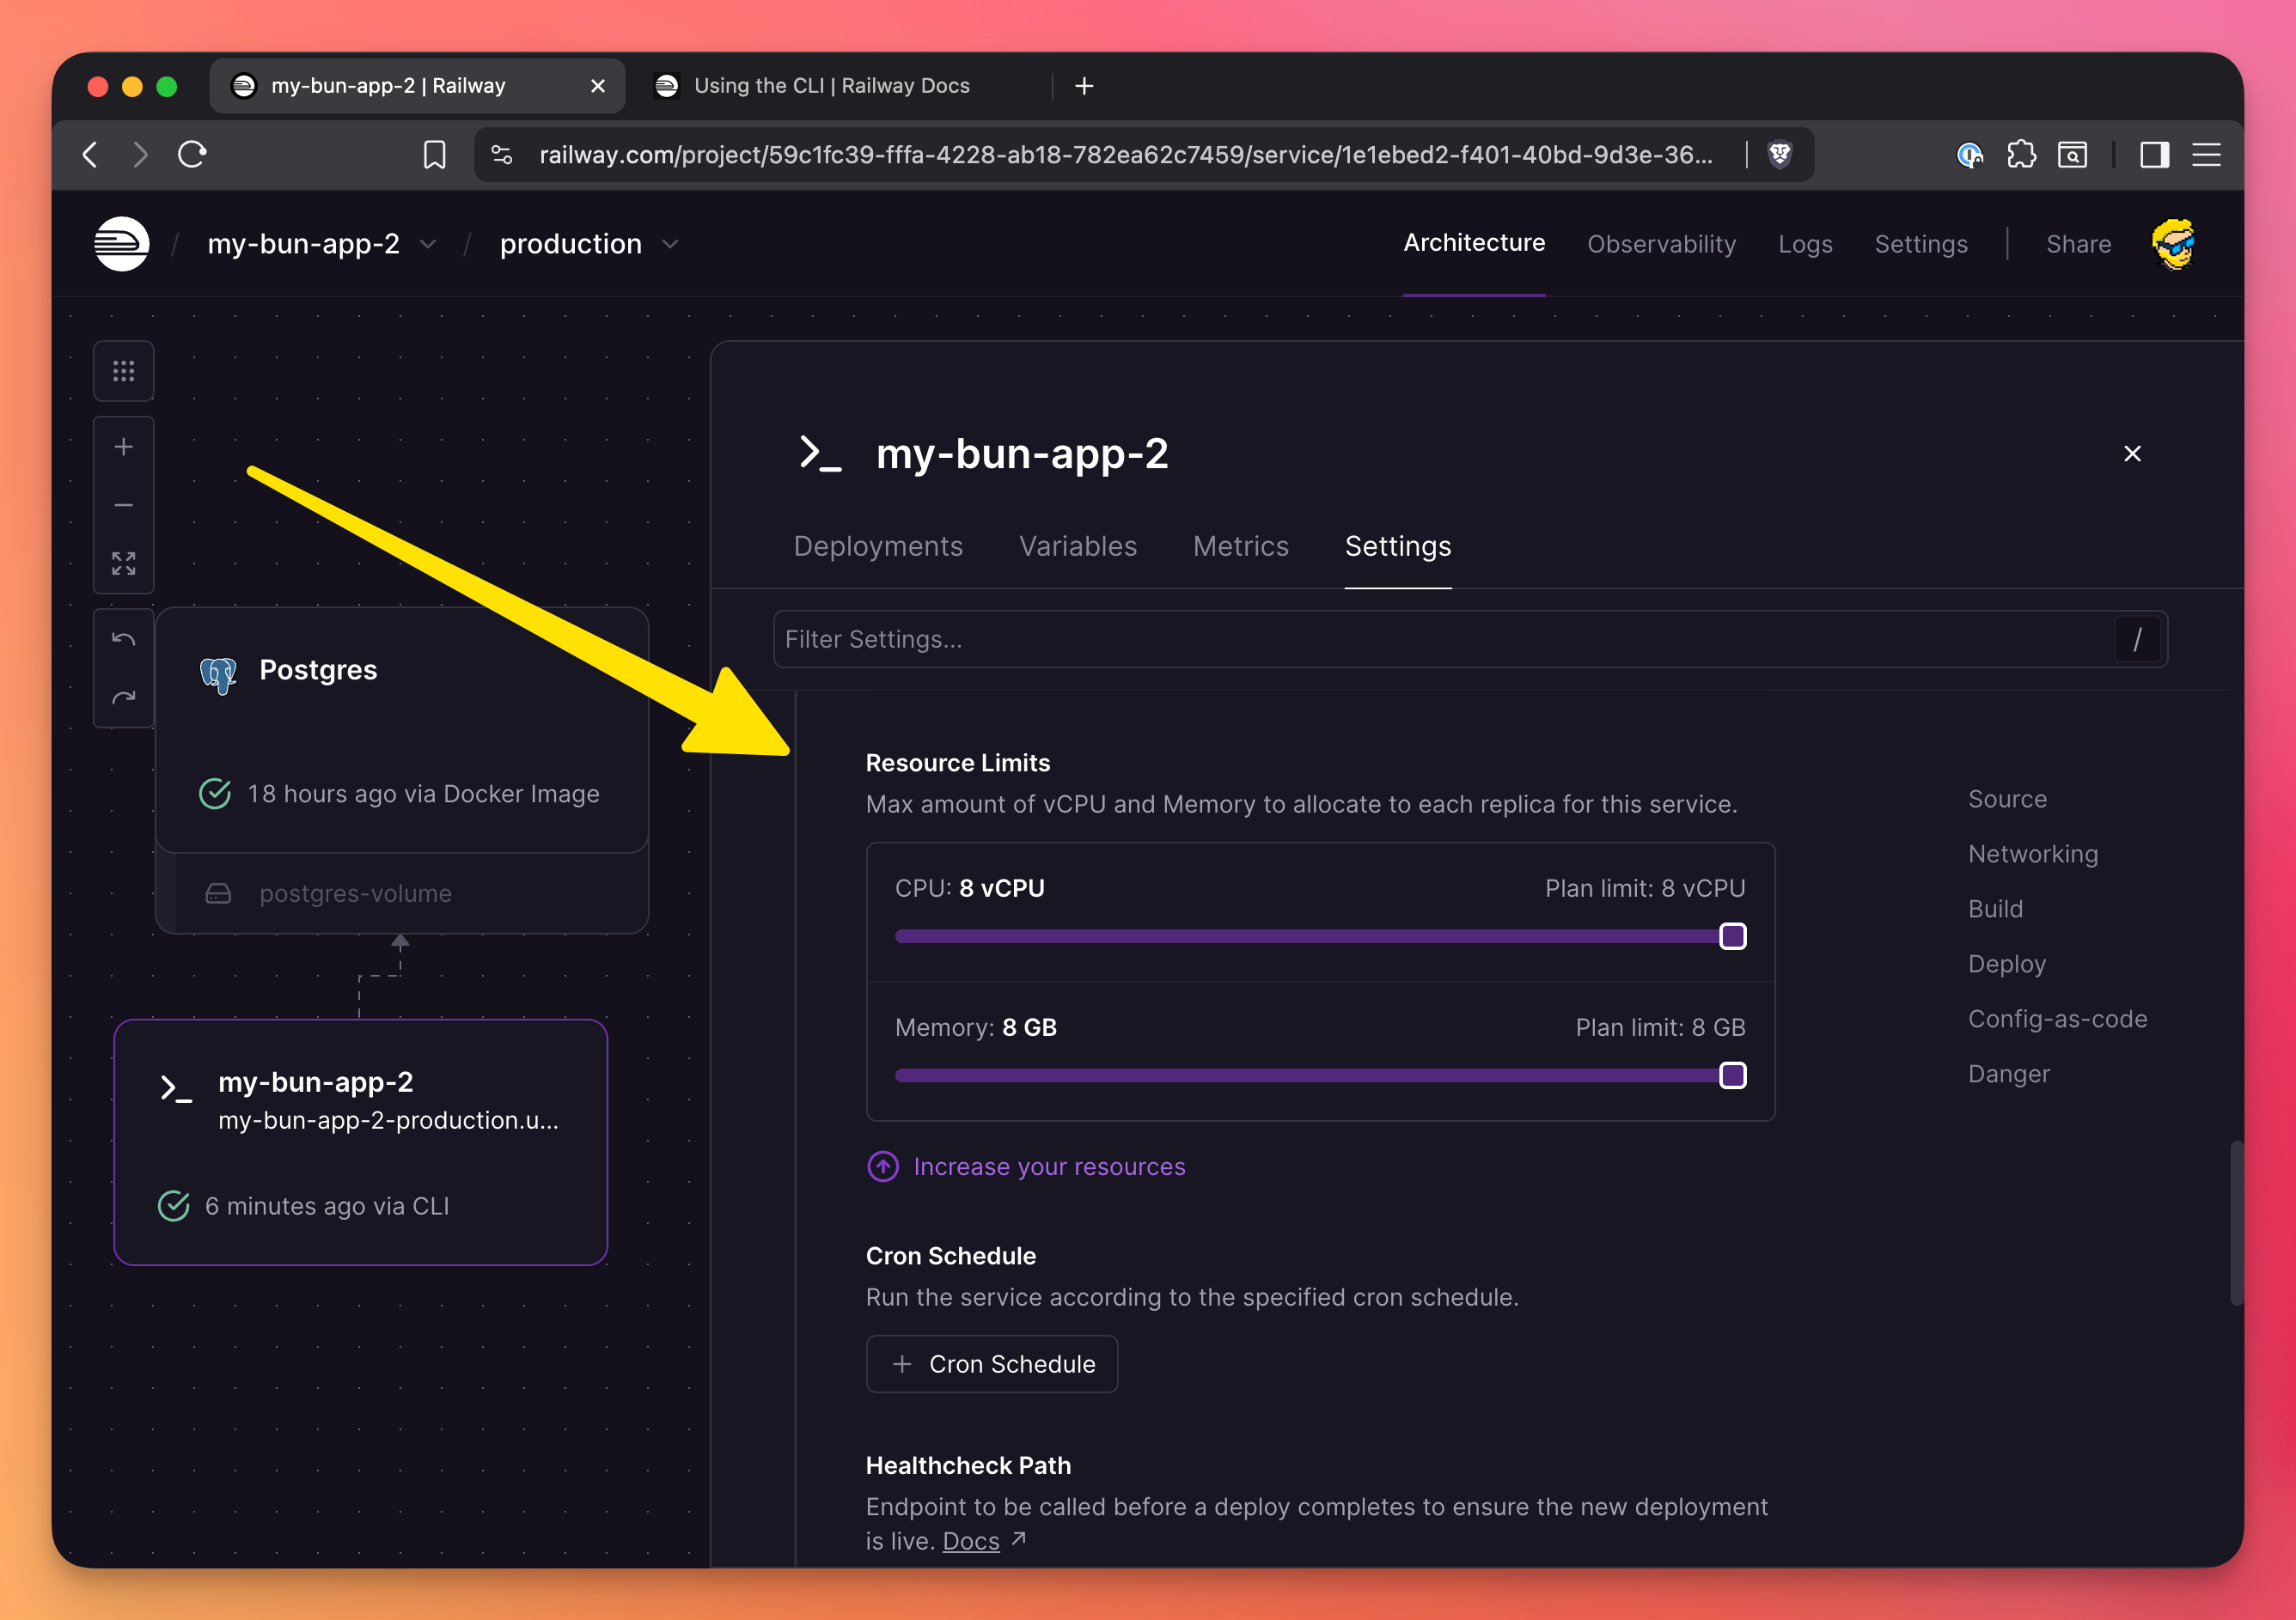The width and height of the screenshot is (2296, 1620).
Task: Undo the last canvas change
Action: (x=123, y=640)
